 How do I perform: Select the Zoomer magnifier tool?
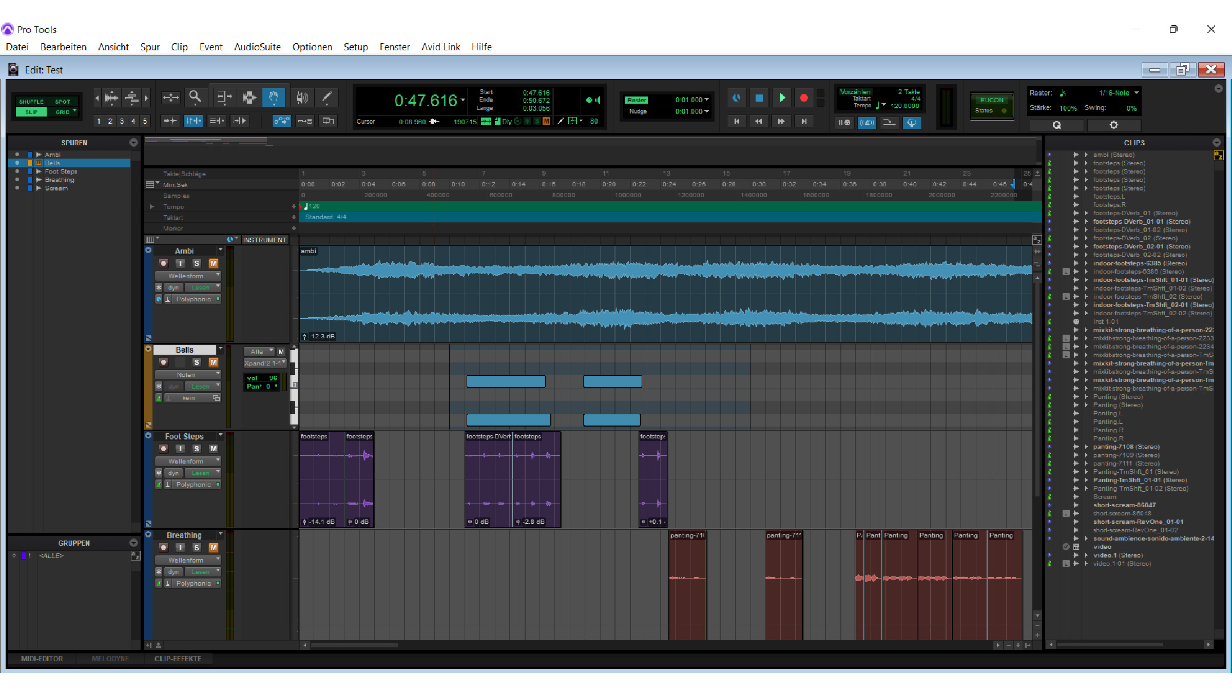[195, 97]
